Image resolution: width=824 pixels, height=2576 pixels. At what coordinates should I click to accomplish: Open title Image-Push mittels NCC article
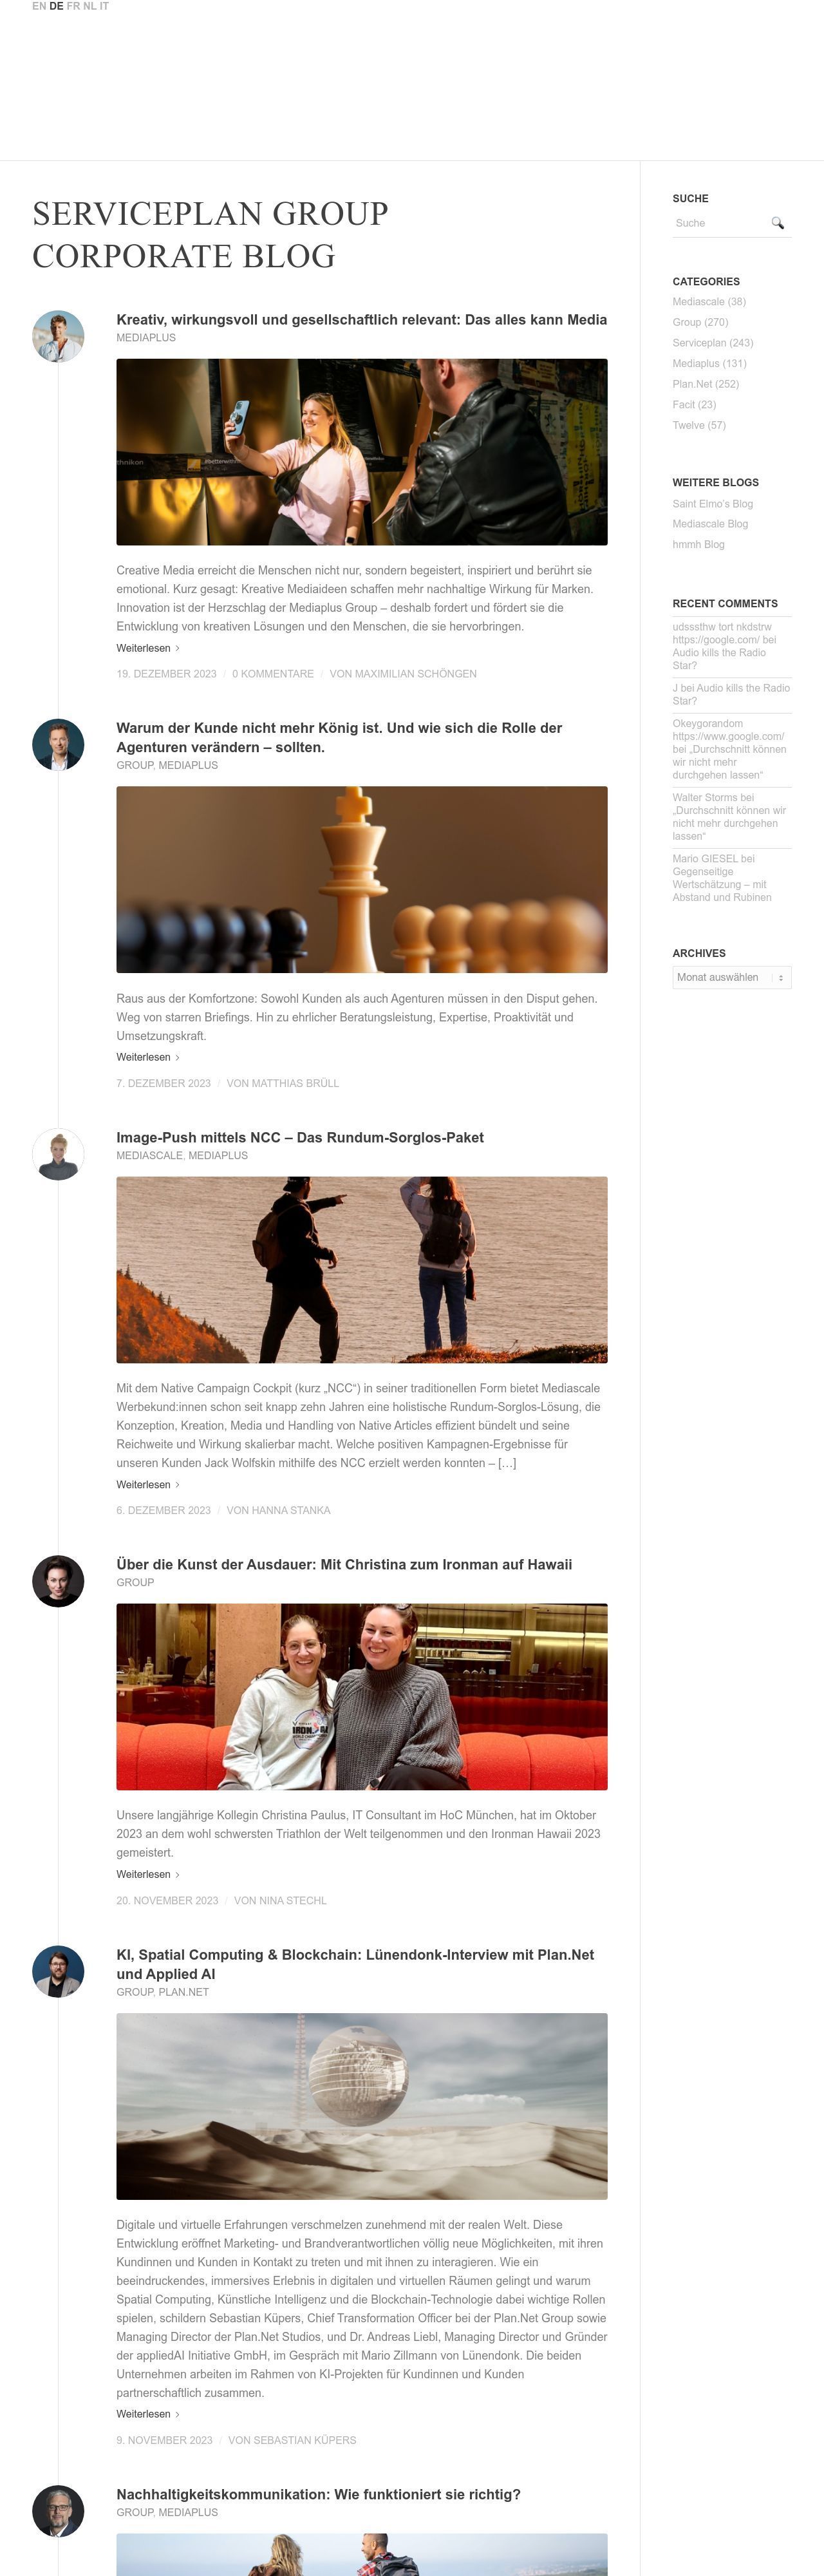pos(300,1137)
